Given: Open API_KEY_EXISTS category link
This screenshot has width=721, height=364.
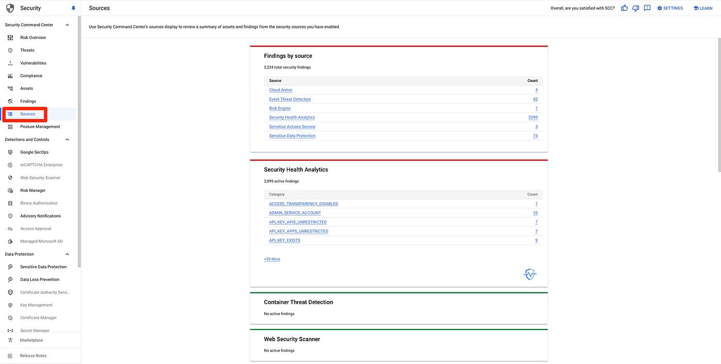Looking at the screenshot, I should point(285,241).
